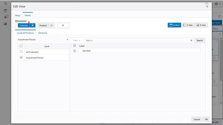Open the View dropdown menu
Viewport: 223px width, 125px height.
click(77, 40)
